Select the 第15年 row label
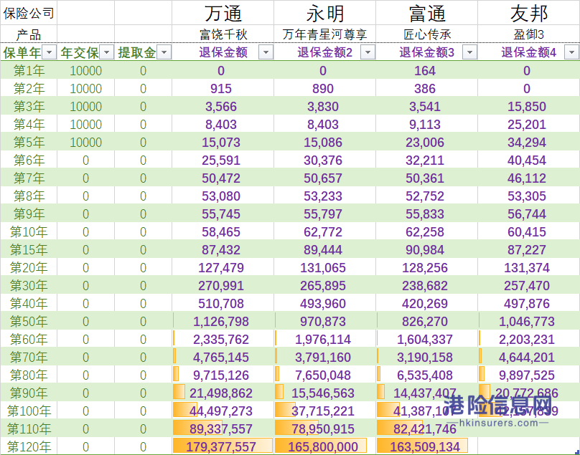The width and height of the screenshot is (580, 455). tap(29, 249)
